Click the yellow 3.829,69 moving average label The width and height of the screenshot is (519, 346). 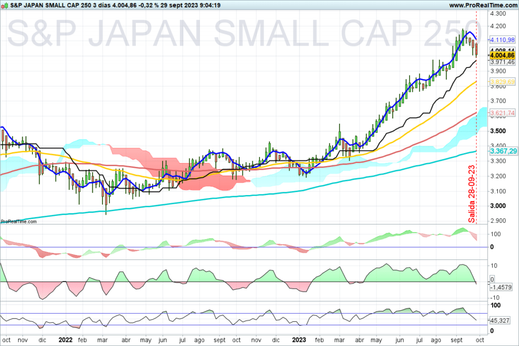tap(502, 82)
